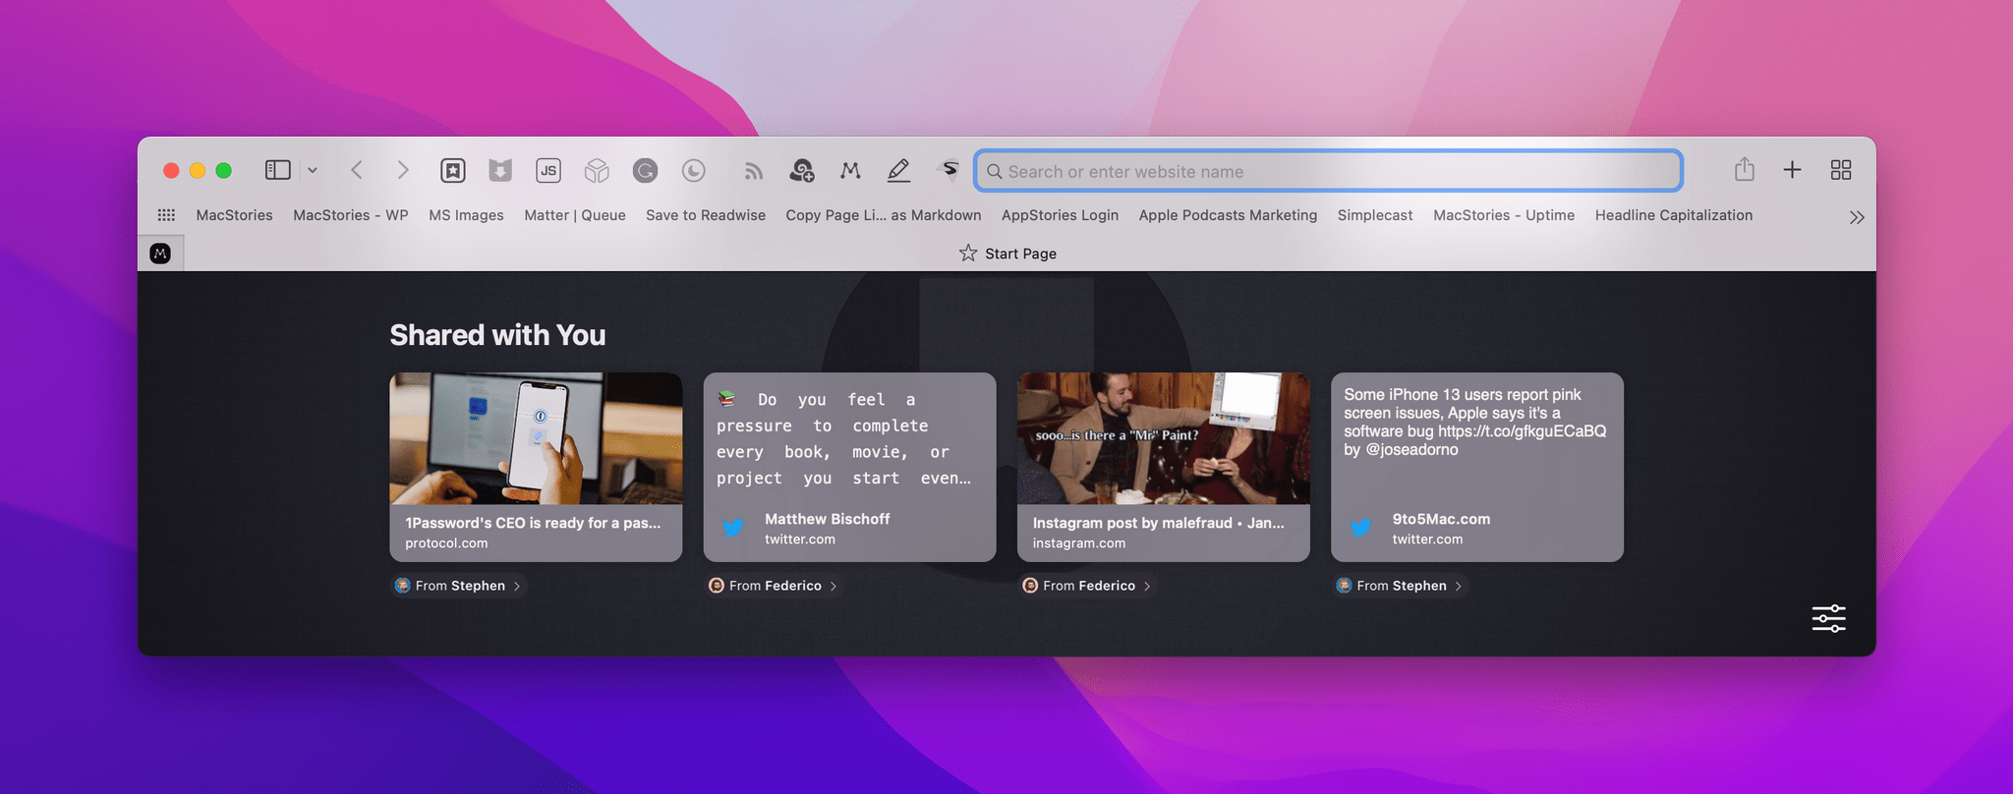Open the Start Page customize sliders icon
The height and width of the screenshot is (794, 2013).
[x=1828, y=618]
